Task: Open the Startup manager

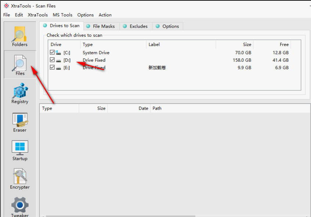Action: (x=20, y=150)
